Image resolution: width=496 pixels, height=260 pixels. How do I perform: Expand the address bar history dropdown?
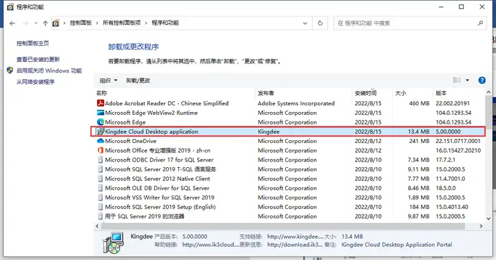(305, 23)
